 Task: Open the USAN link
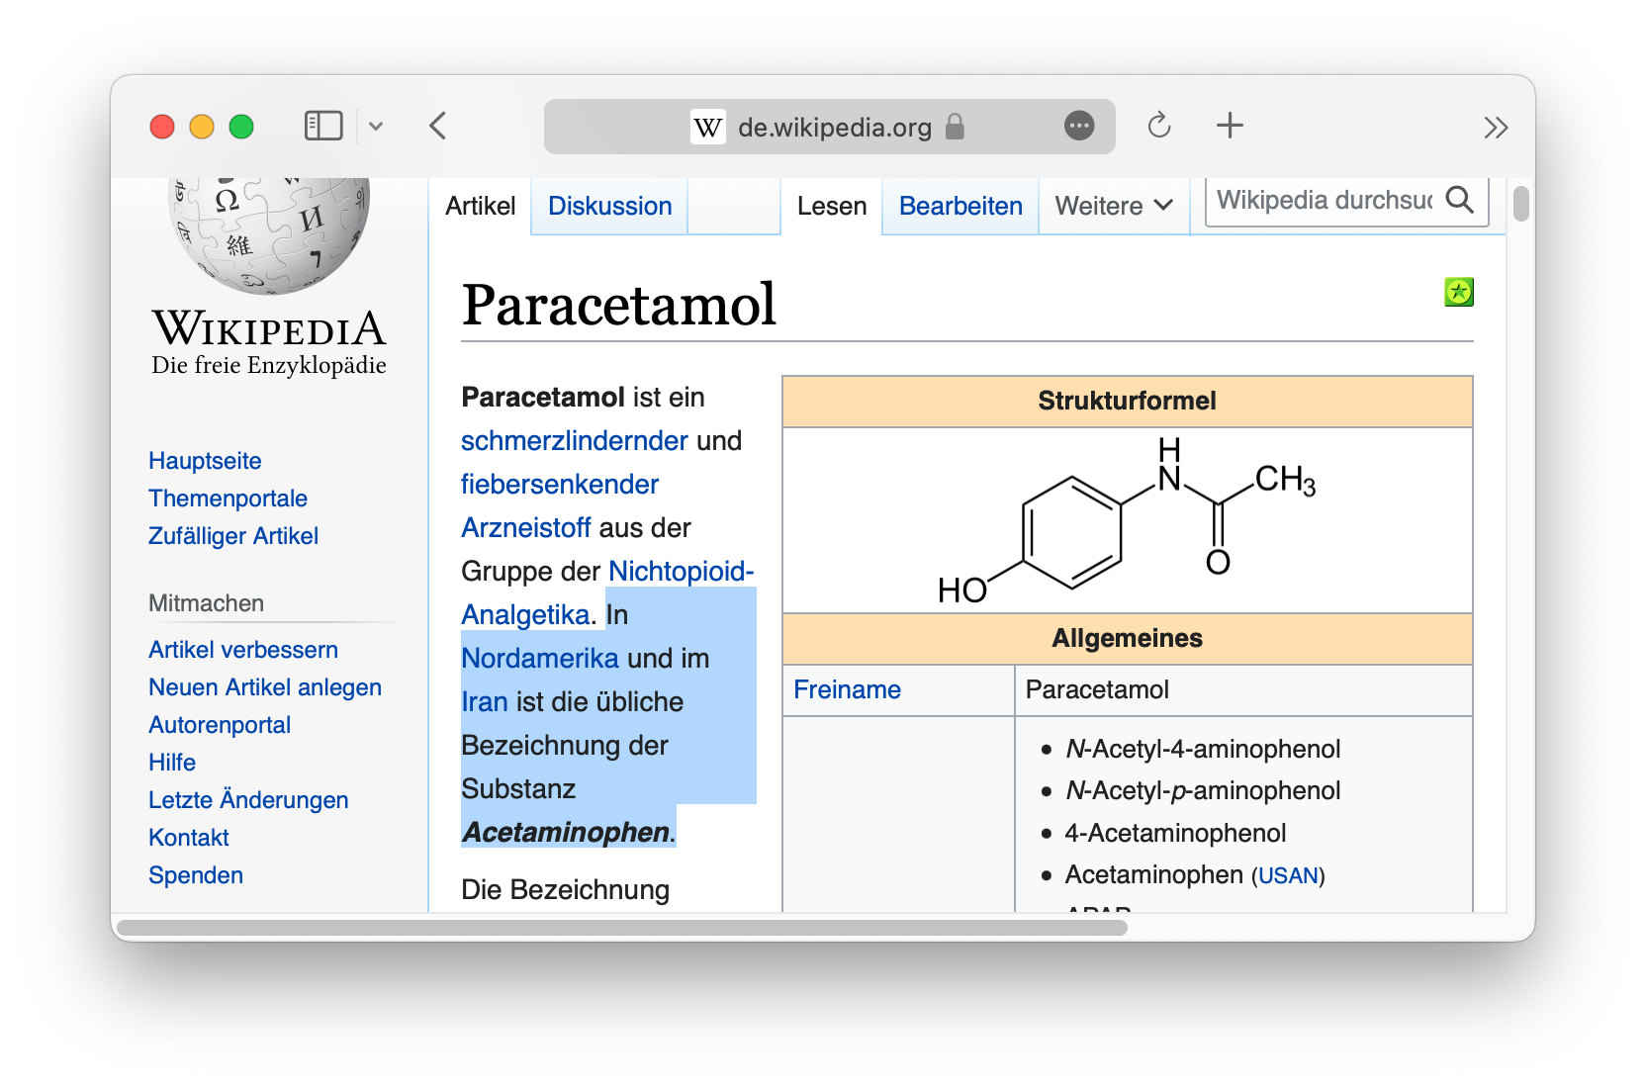pyautogui.click(x=1288, y=876)
